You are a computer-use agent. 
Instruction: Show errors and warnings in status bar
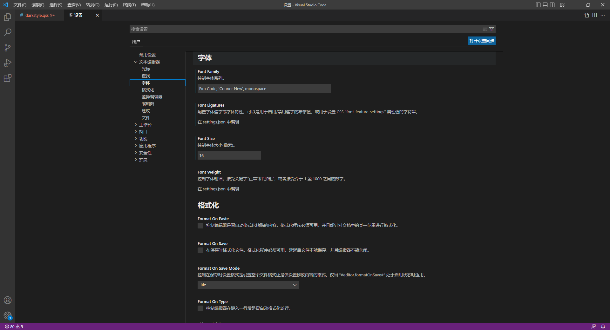click(x=14, y=327)
